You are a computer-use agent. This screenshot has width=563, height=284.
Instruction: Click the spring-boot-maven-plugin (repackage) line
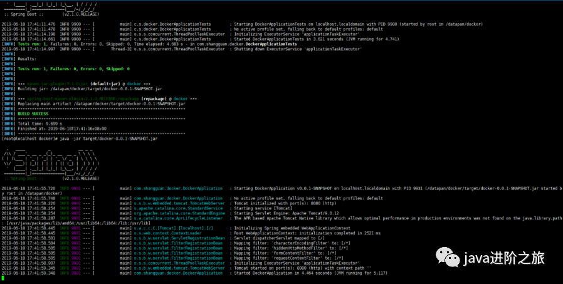pos(99,98)
